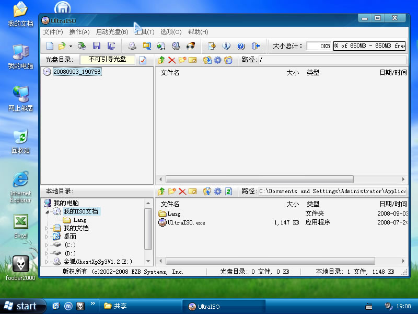Click the local file list horizontal scrollbar
Screen dimensions: 418x314
tap(270, 261)
